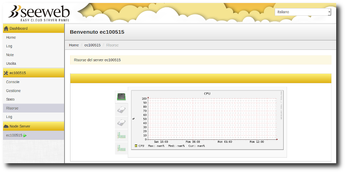
Task: Click the Seeweb logo
Action: coord(39,13)
